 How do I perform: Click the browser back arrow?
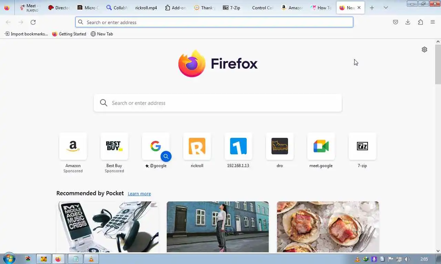pyautogui.click(x=8, y=22)
